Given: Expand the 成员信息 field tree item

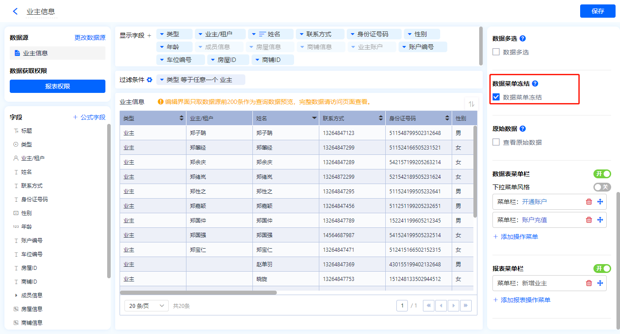Looking at the screenshot, I should pos(16,295).
